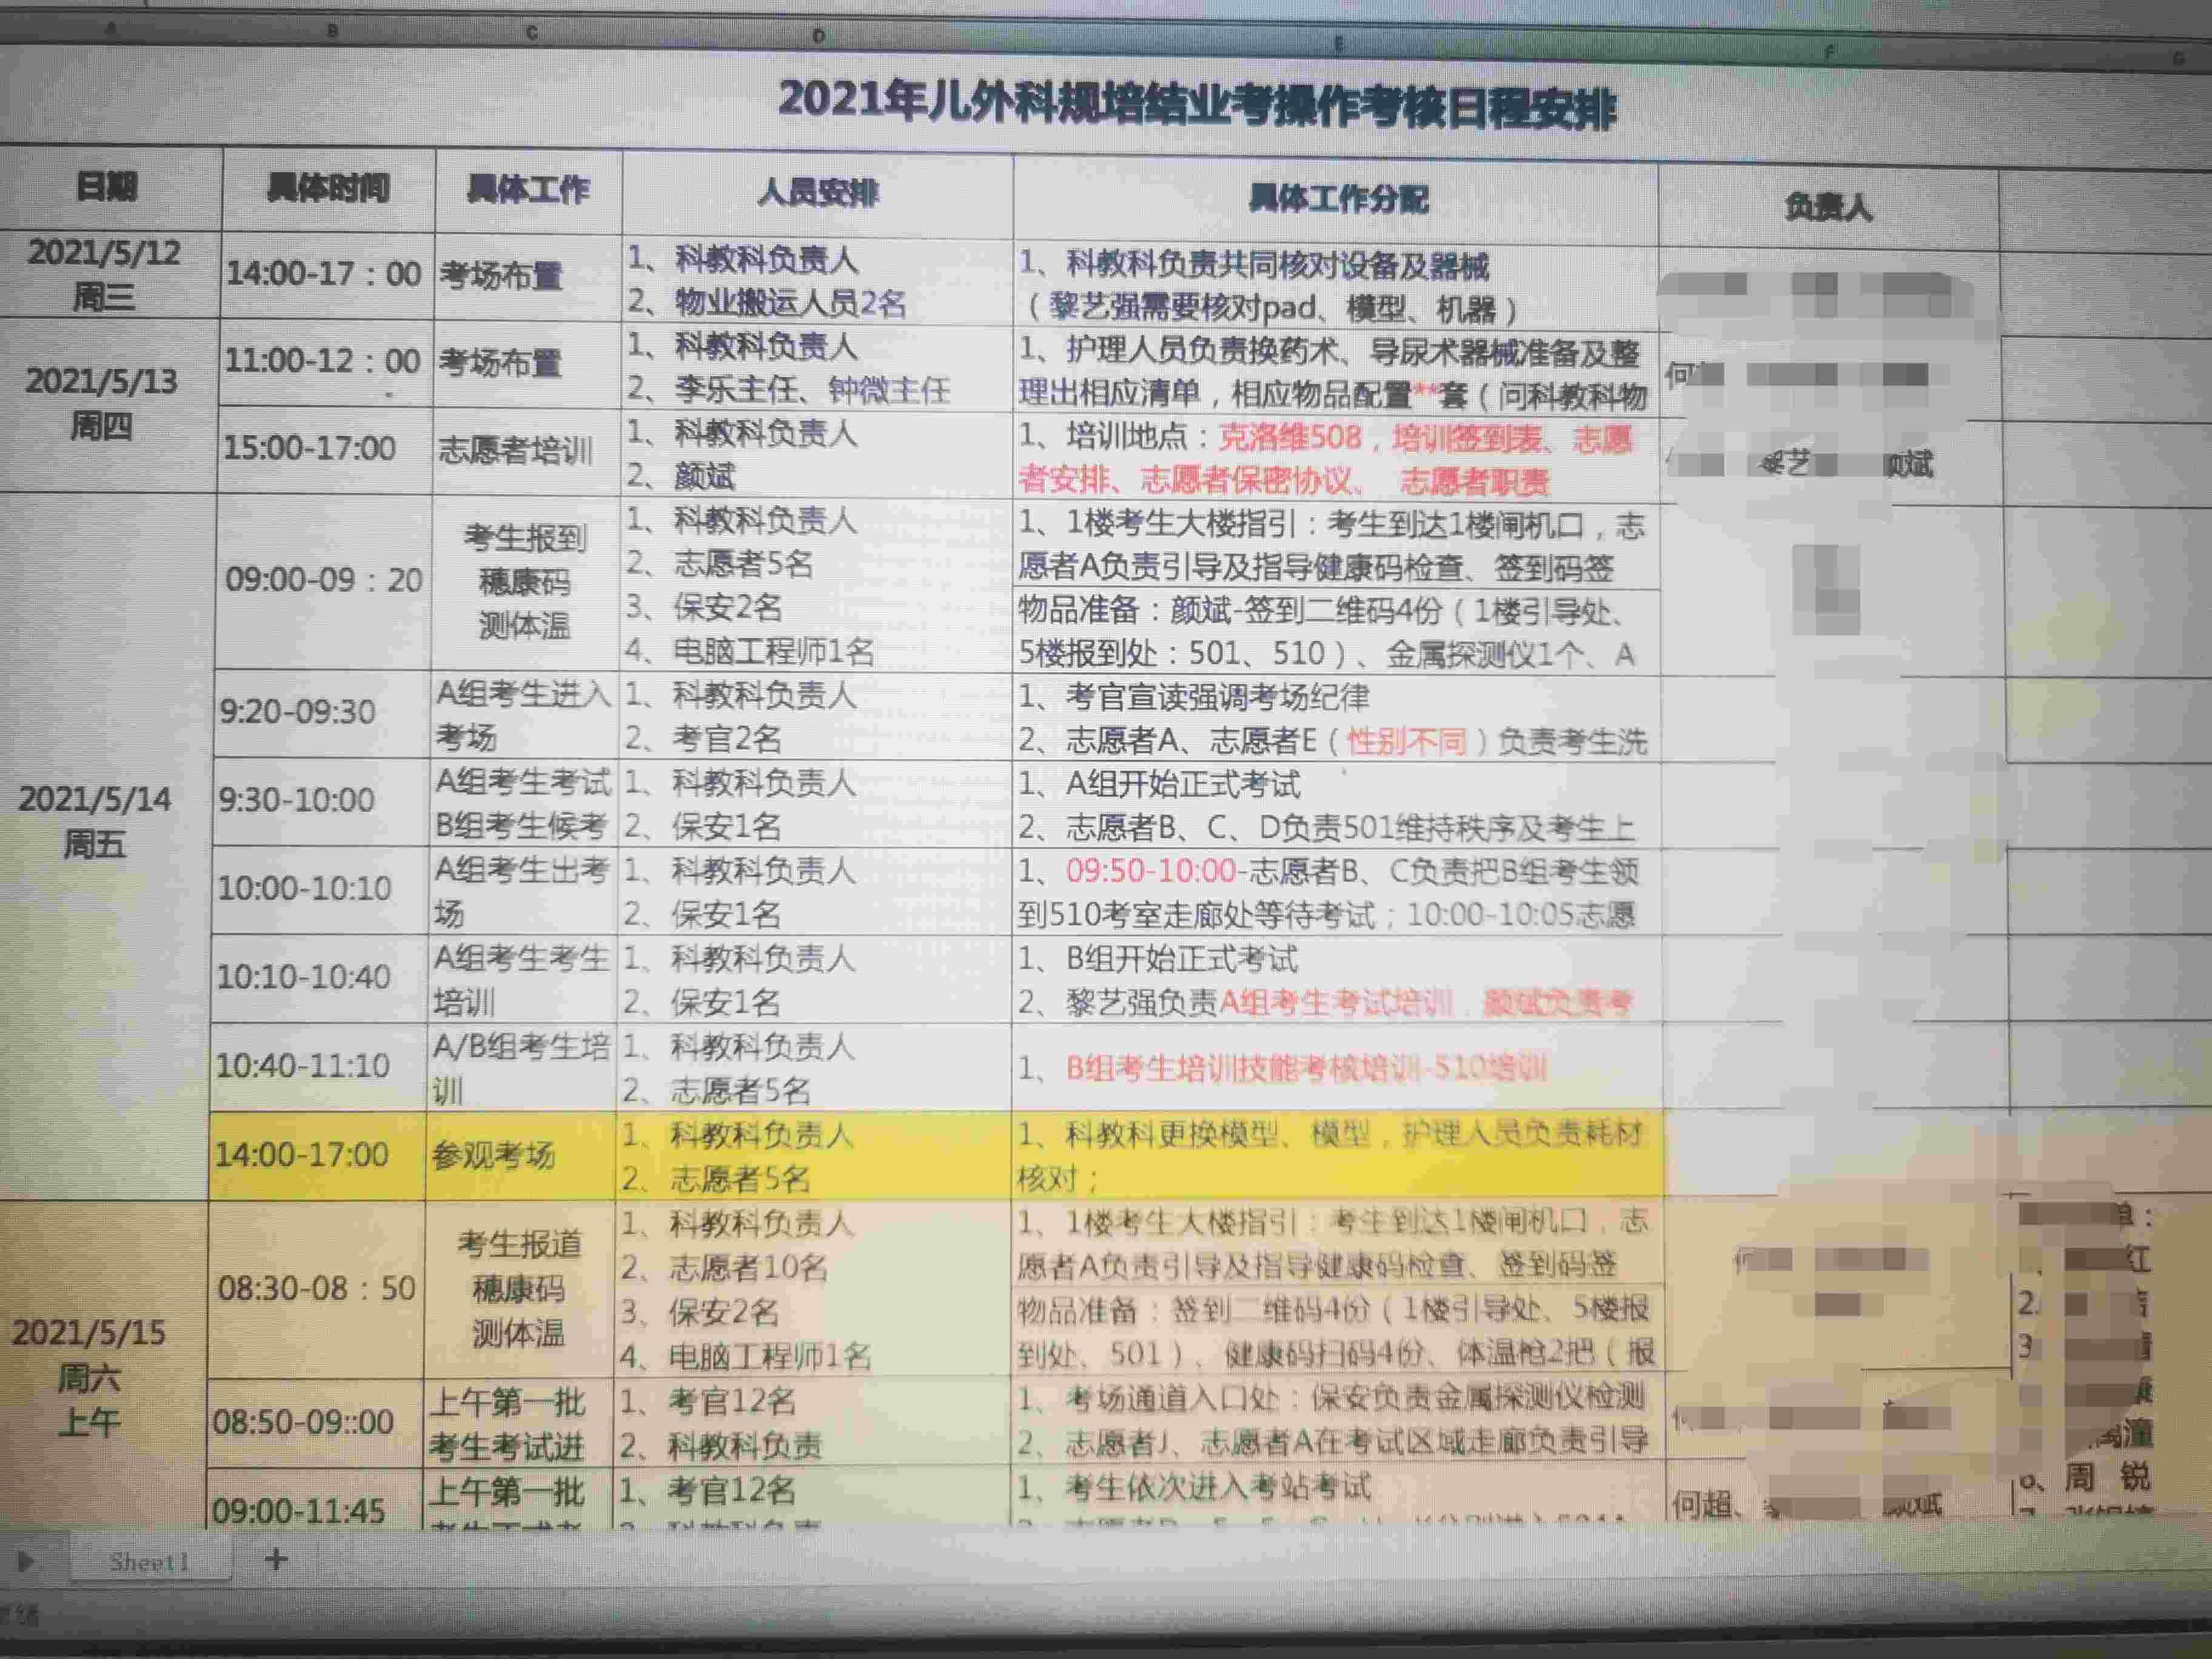Click yellow cell 科教科更换模型、模型
Image resolution: width=2212 pixels, height=1659 pixels.
coord(1337,1155)
